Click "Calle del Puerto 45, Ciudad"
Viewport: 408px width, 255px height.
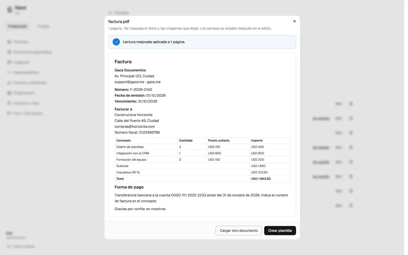click(x=137, y=121)
